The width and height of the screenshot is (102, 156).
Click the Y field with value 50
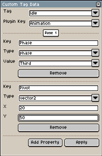[59, 118]
